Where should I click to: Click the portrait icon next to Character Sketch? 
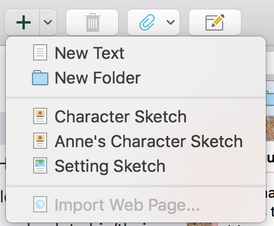click(x=40, y=116)
